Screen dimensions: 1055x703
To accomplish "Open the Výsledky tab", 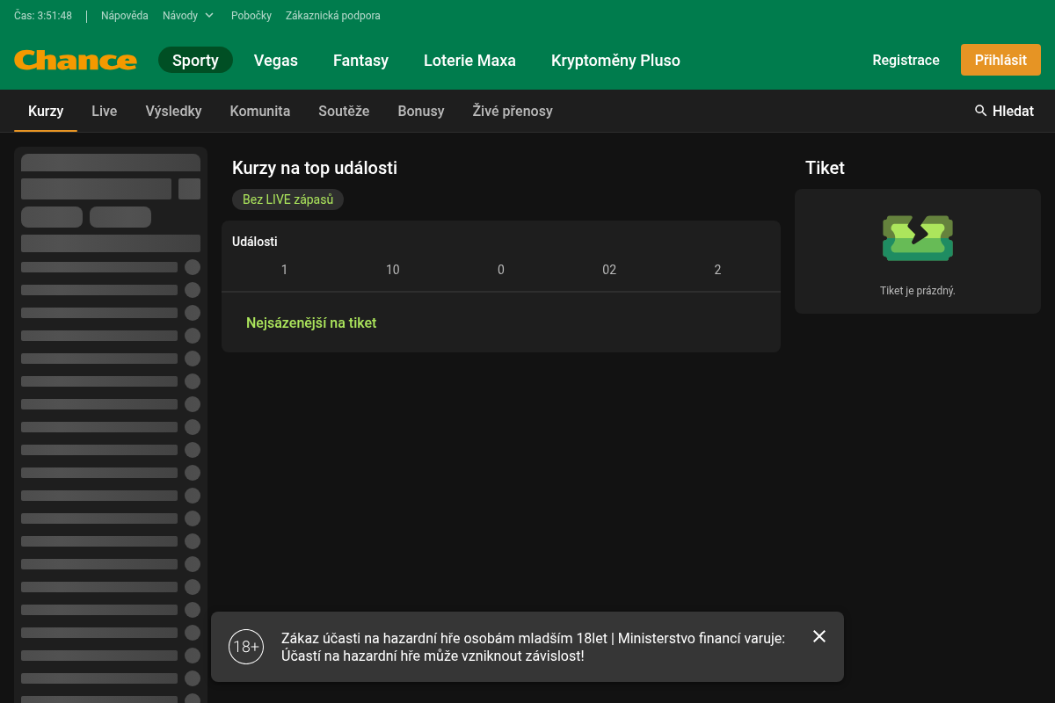I will 173,111.
